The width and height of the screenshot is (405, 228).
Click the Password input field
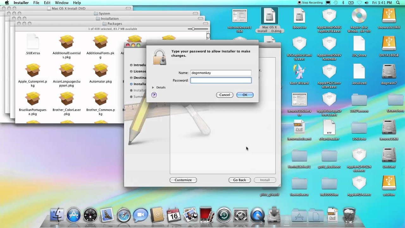click(221, 80)
